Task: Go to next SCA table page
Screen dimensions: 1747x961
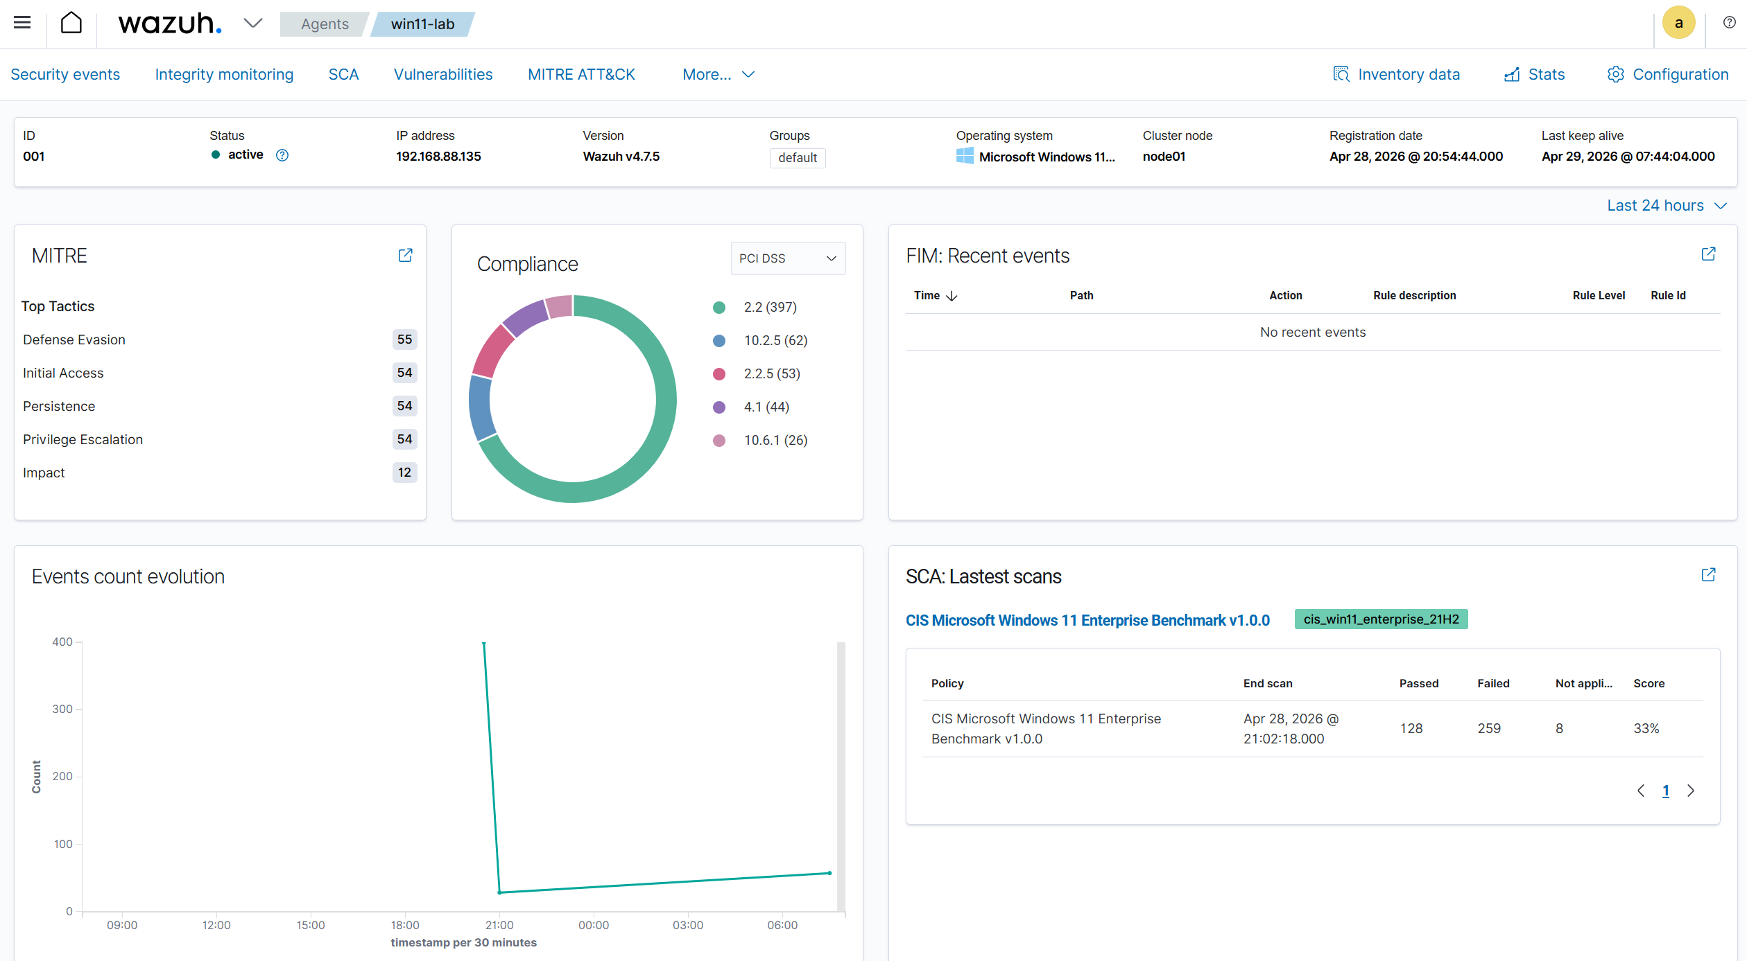Action: tap(1691, 791)
